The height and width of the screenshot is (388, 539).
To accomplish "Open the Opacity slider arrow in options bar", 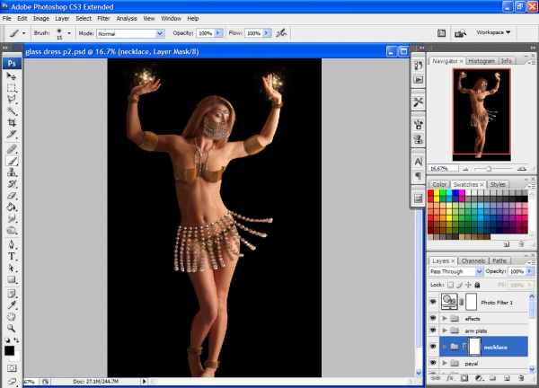I will (218, 33).
